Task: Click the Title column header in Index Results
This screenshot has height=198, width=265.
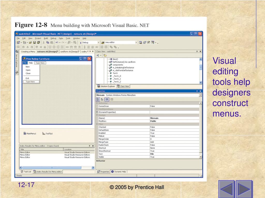Action: tap(41, 149)
